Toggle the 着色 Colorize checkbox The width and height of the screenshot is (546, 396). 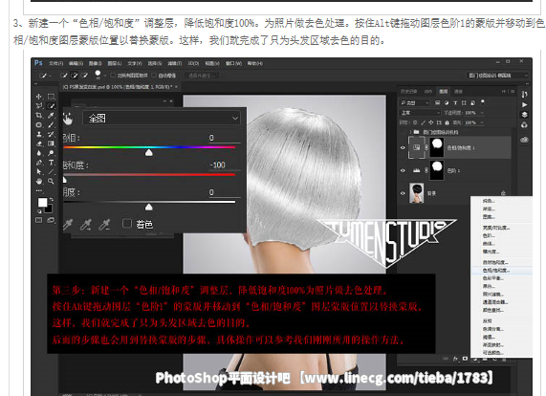(x=127, y=224)
